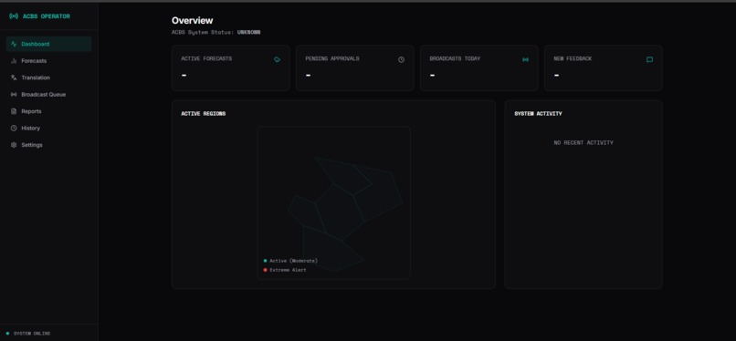The height and width of the screenshot is (341, 736).
Task: Click the teal Active (Moderate) legend dot
Action: pos(265,261)
